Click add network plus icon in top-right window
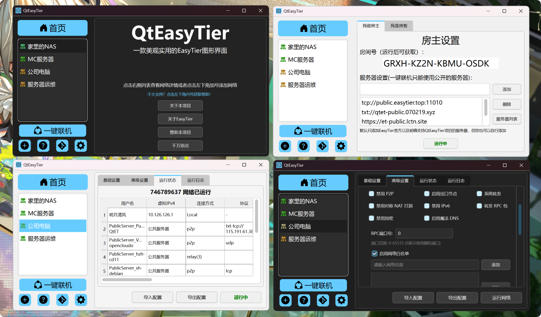 [285, 146]
